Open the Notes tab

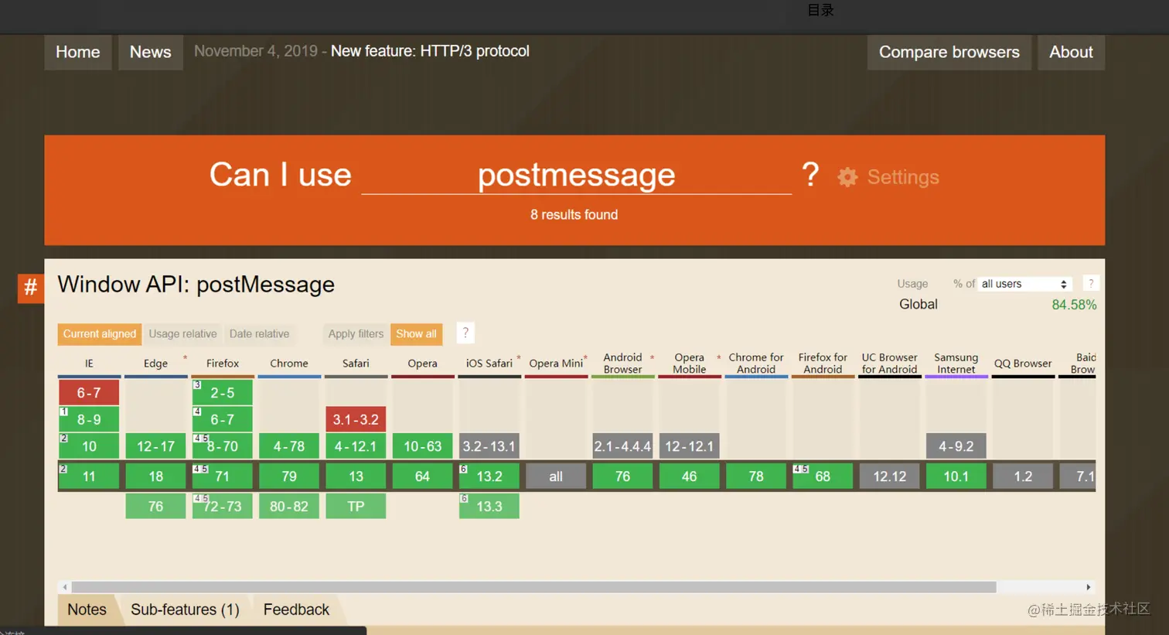coord(87,609)
